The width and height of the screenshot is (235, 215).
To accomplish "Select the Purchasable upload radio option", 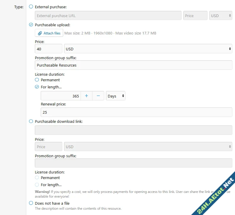I will pyautogui.click(x=31, y=25).
